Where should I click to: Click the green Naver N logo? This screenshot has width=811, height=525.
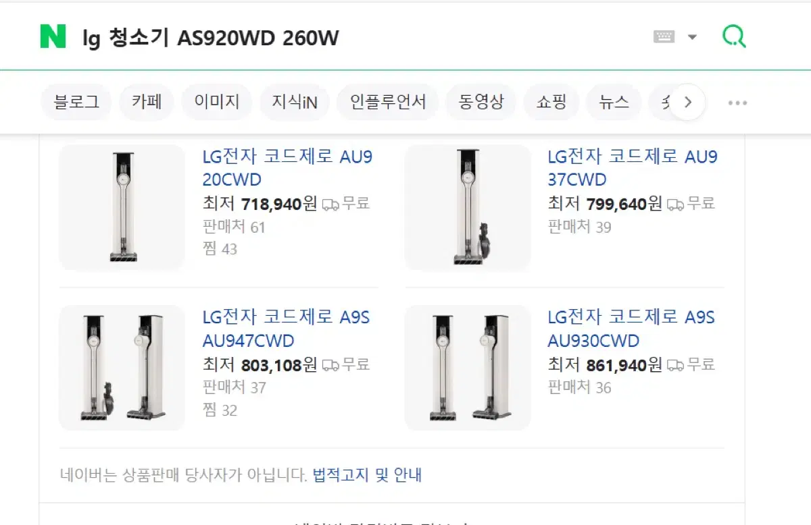(53, 36)
